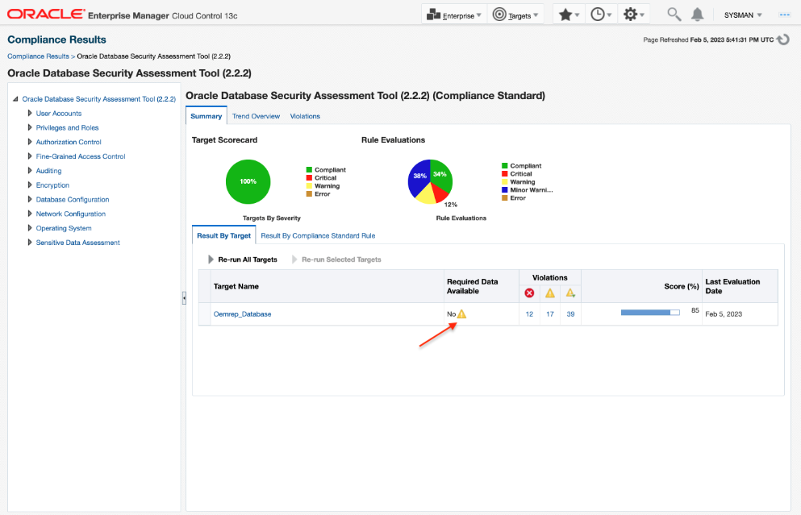The height and width of the screenshot is (515, 801).
Task: Click the critical violations column header icon
Action: [529, 293]
